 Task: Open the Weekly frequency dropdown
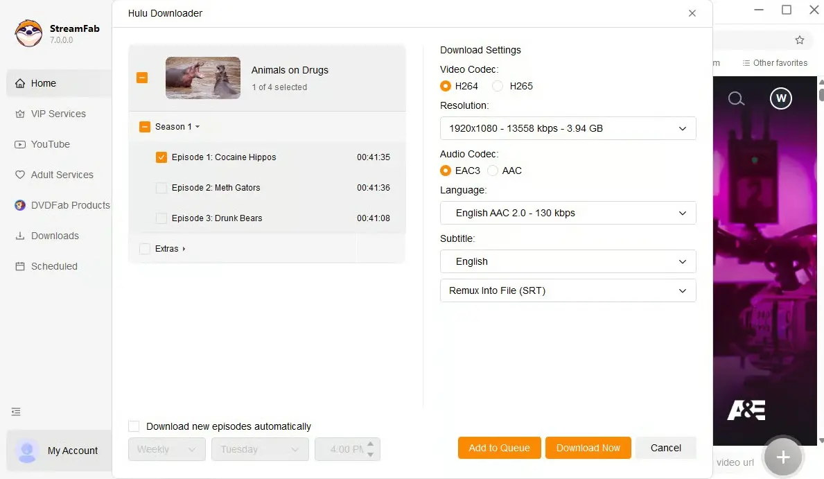[166, 450]
